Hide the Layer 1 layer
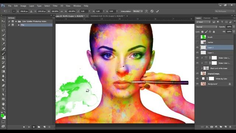The height and width of the screenshot is (133, 236). (197, 52)
